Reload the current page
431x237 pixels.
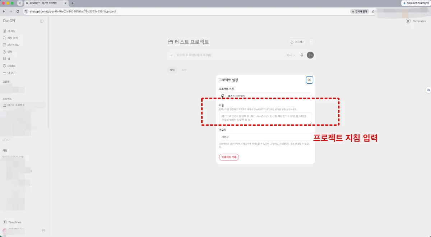(18, 11)
